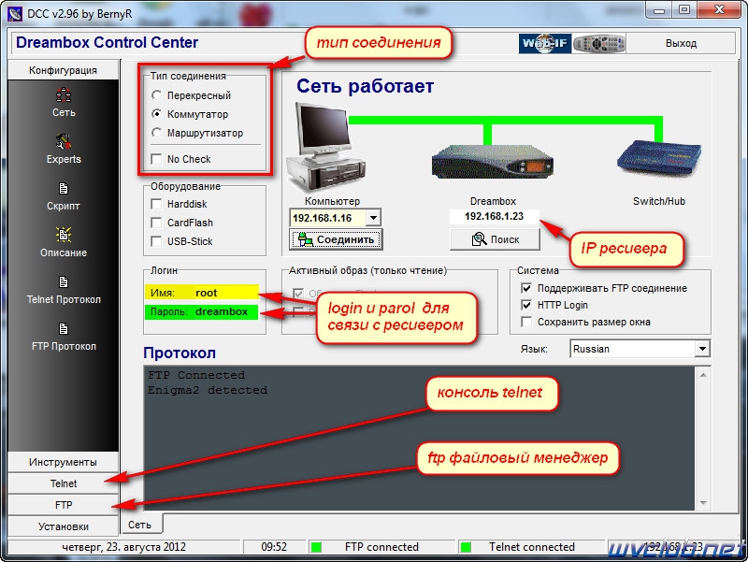
Task: Click the Поиск search button
Action: (x=495, y=239)
